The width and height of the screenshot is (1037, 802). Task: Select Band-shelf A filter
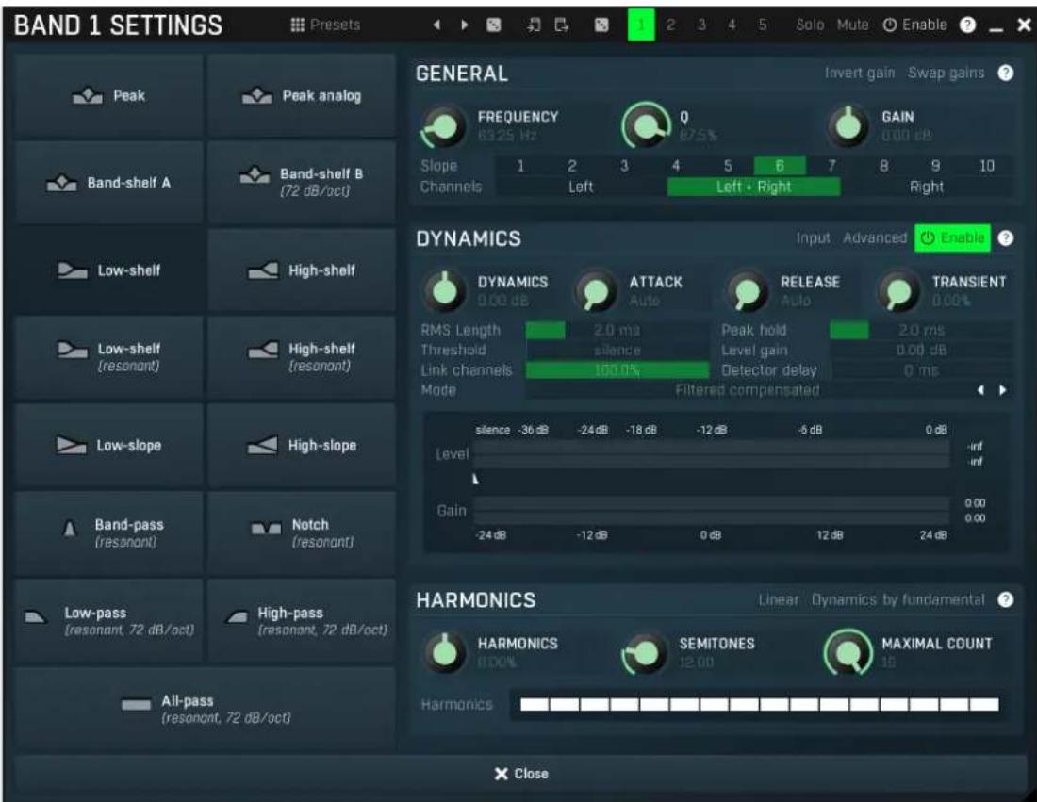coord(108,183)
